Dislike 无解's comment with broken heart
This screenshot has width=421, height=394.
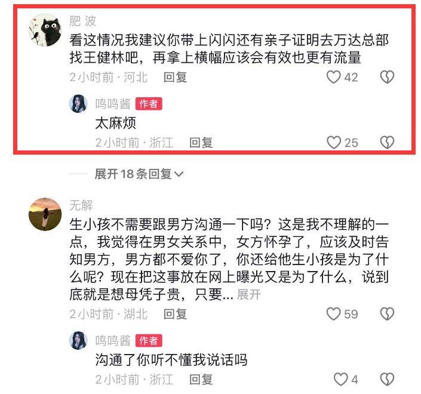pyautogui.click(x=387, y=314)
